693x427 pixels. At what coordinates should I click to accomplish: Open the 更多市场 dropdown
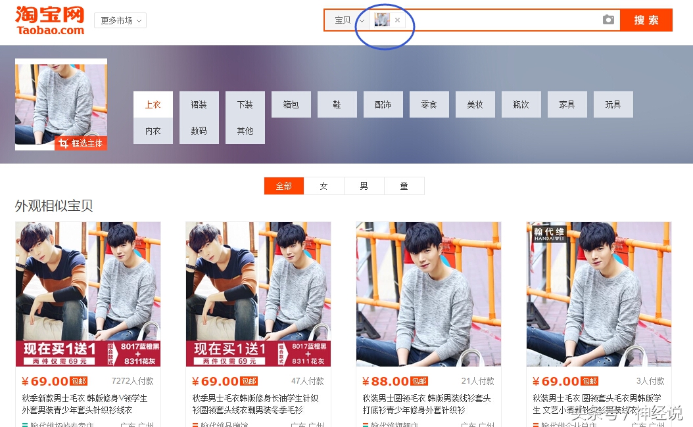(120, 20)
